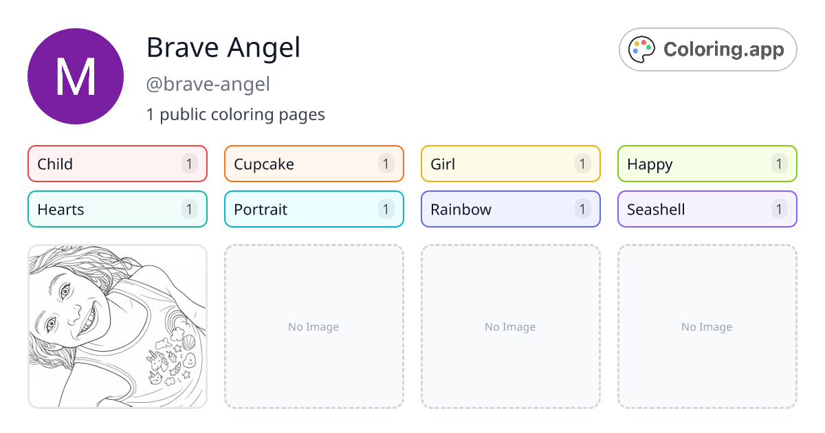Click the count badge on the Child tag
Image resolution: width=825 pixels, height=433 pixels.
[x=189, y=164]
